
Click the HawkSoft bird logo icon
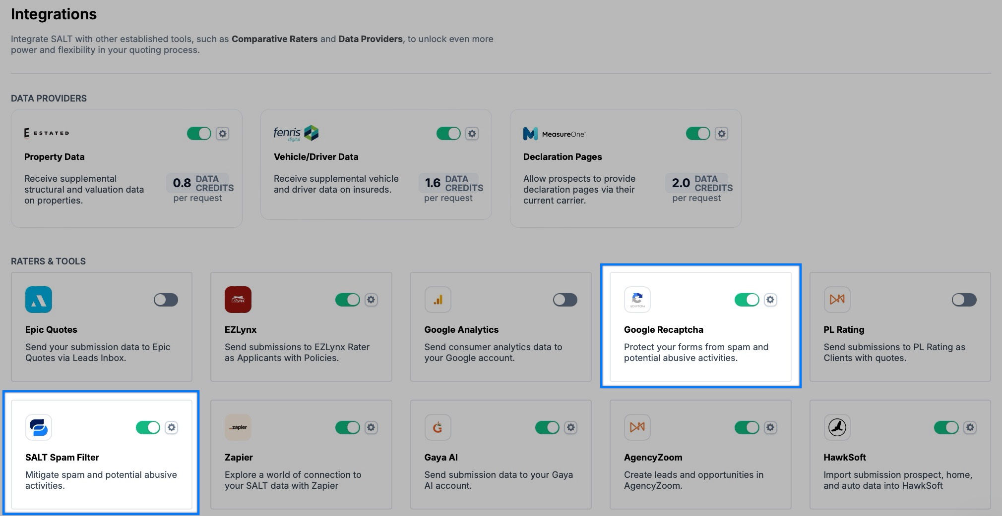click(837, 427)
